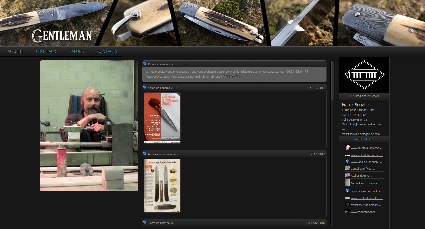Click the globe icon beside laurentdesmoulins link
The height and width of the screenshot is (229, 425).
click(x=347, y=191)
